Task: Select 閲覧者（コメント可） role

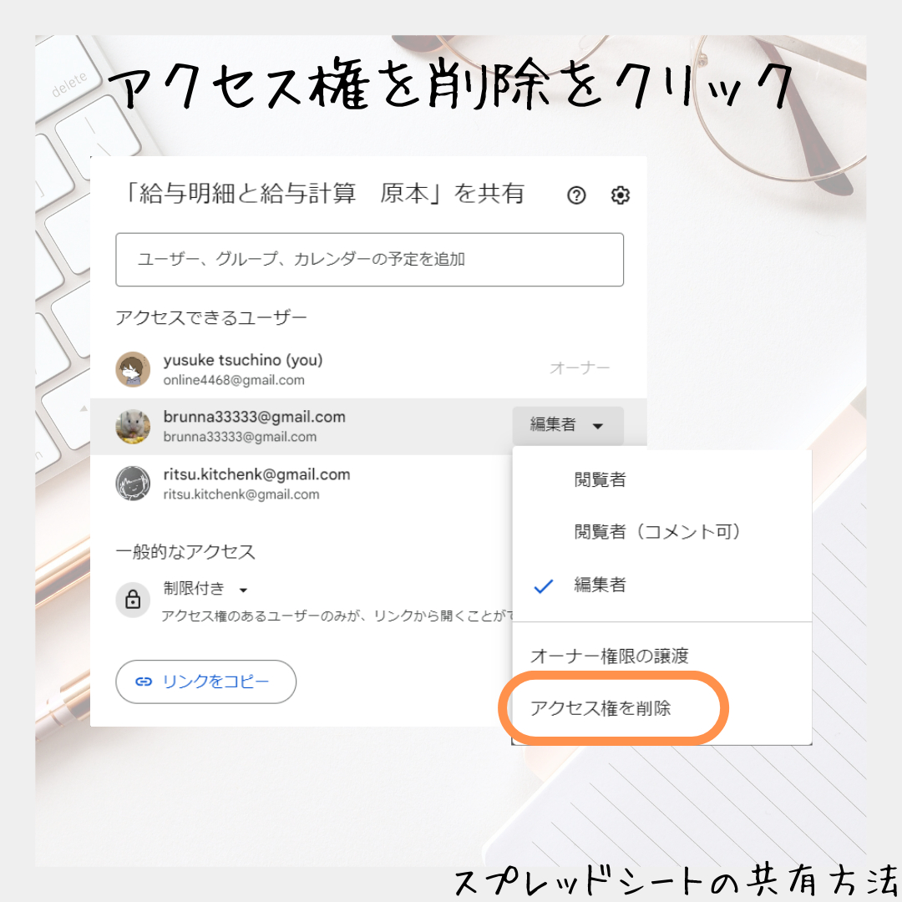Action: pos(657,531)
